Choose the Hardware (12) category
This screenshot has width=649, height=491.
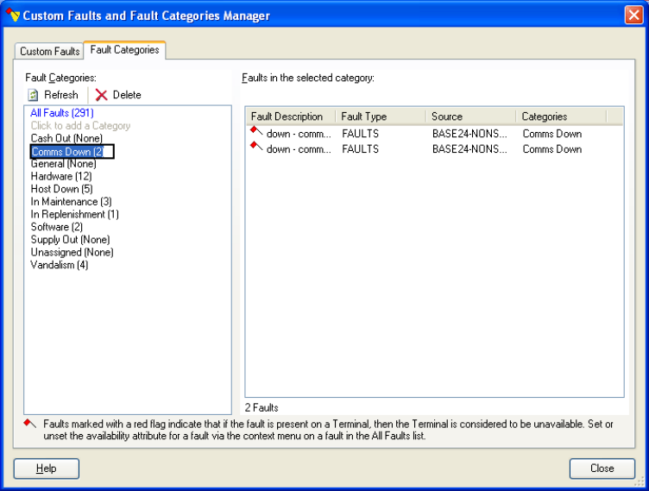pos(60,176)
